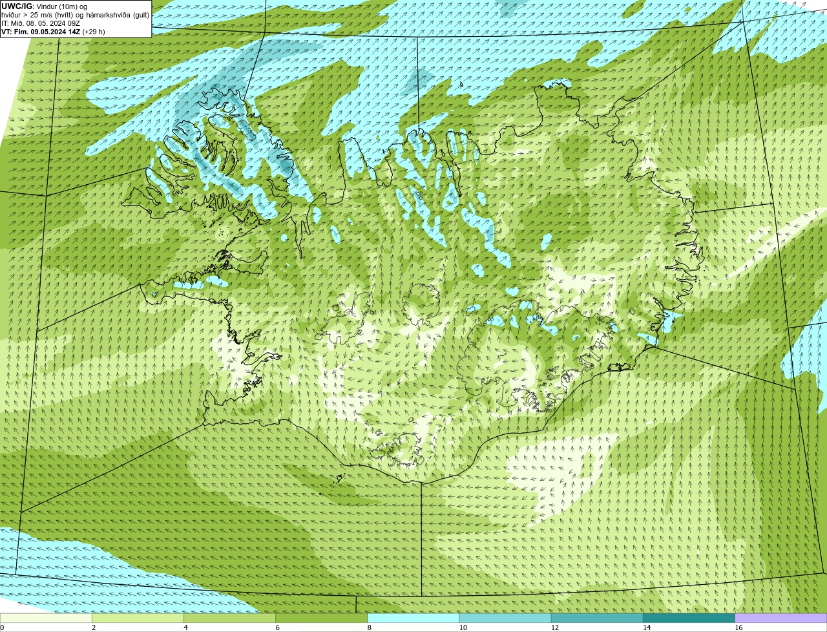Click the legend swatch between 4 and 6
Screen dimensions: 827x632
(x=229, y=618)
